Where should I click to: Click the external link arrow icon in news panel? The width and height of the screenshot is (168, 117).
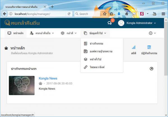(151, 69)
